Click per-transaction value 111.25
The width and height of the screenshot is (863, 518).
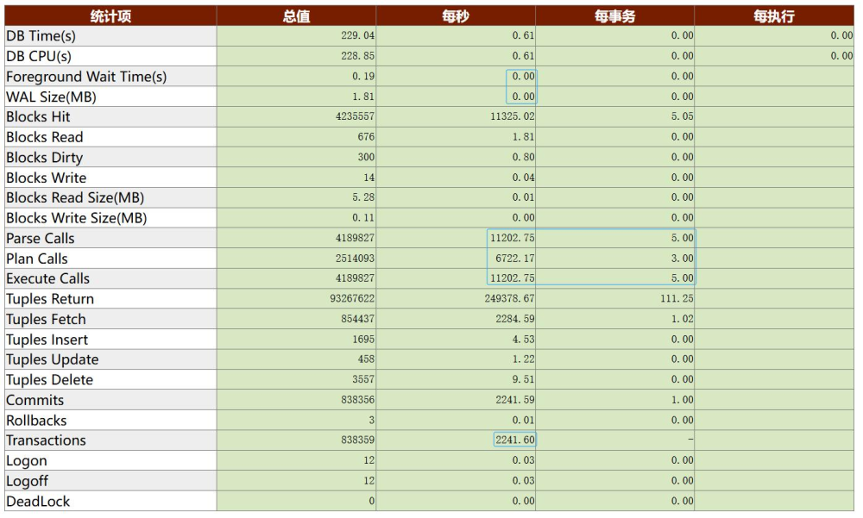677,298
